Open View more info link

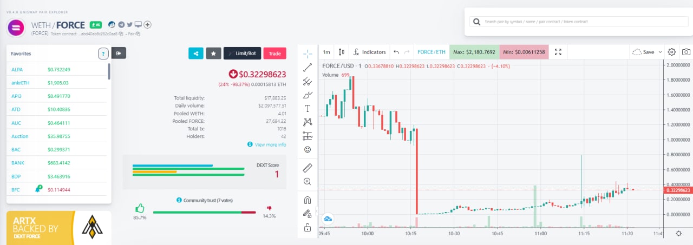266,144
